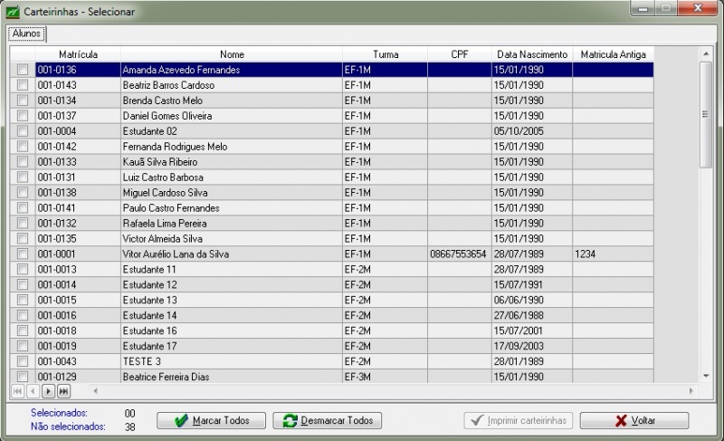
Task: Sort by the Nome column header
Action: (x=231, y=54)
